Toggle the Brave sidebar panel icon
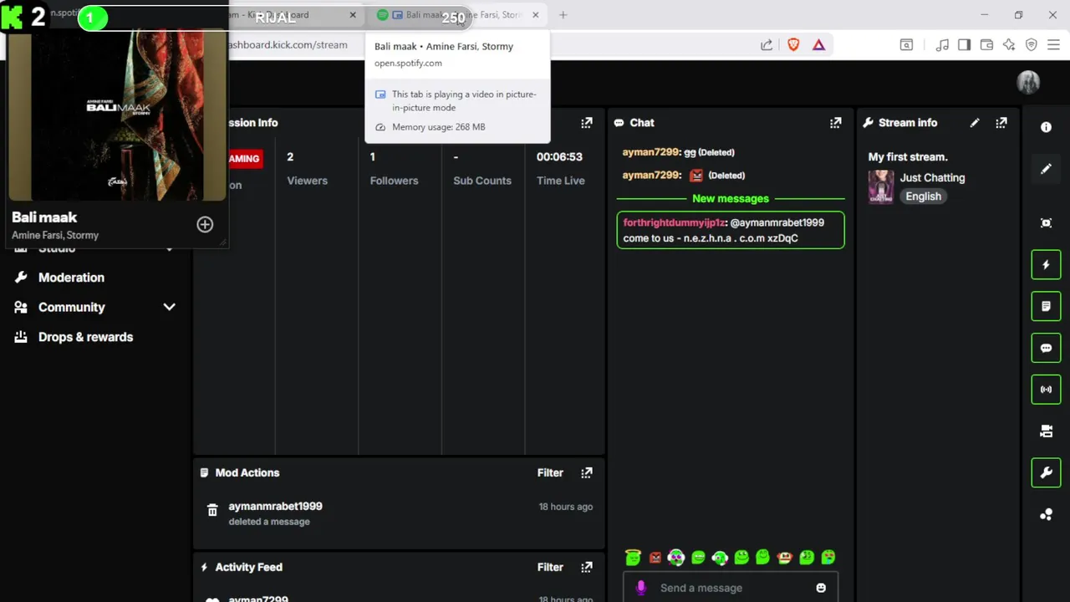Image resolution: width=1070 pixels, height=602 pixels. [964, 44]
